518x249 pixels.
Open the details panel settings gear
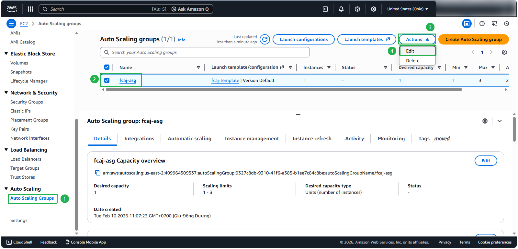coord(485,121)
